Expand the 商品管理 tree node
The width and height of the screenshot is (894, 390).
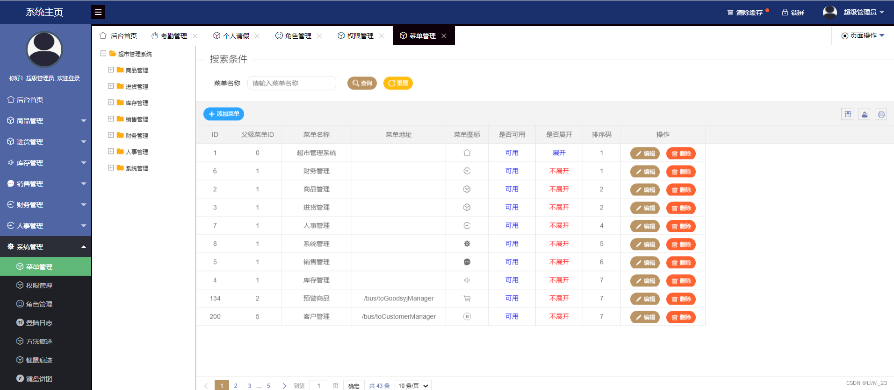pyautogui.click(x=111, y=70)
